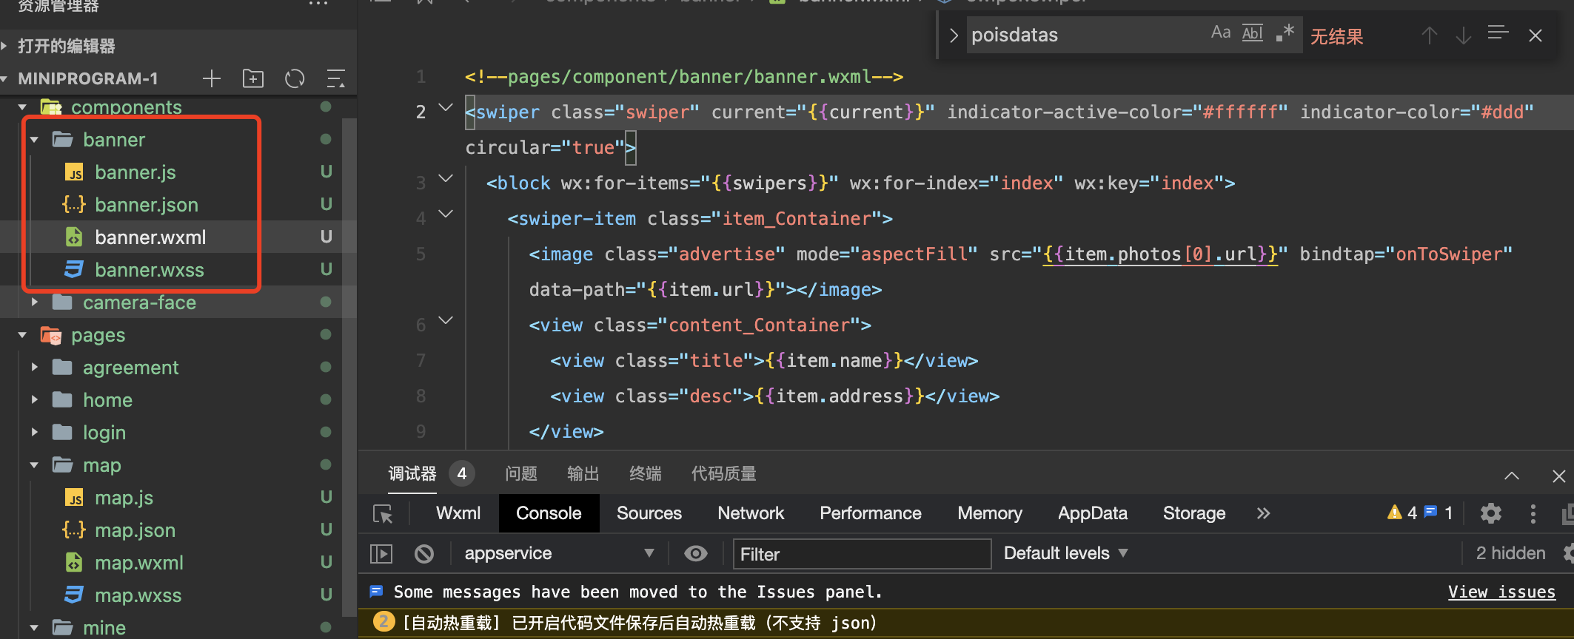
Task: Activate the element inspector picker icon
Action: coord(383,514)
